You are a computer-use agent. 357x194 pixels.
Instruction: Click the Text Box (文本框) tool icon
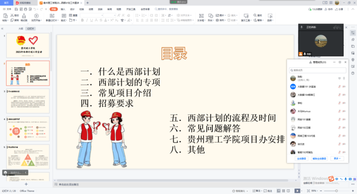pos(200,16)
